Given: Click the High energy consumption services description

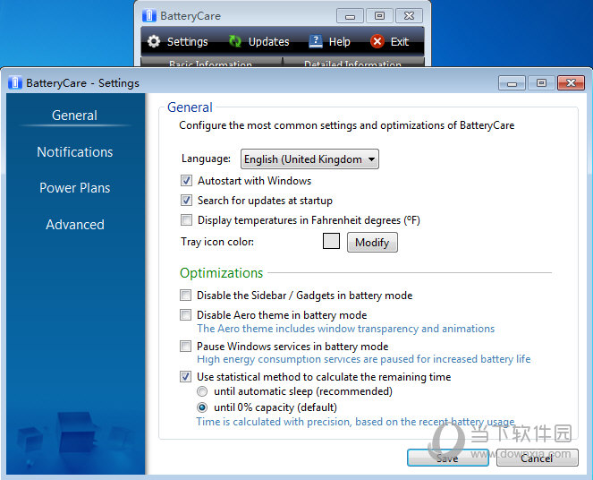Looking at the screenshot, I should 363,359.
